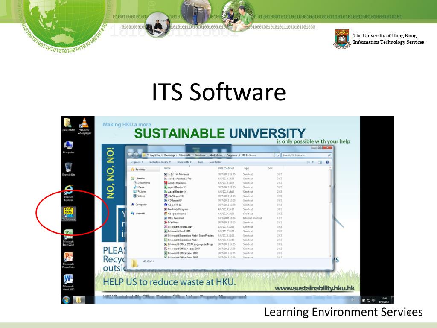
Task: Click the 7-Zip File Manager icon in list
Action: [166, 174]
